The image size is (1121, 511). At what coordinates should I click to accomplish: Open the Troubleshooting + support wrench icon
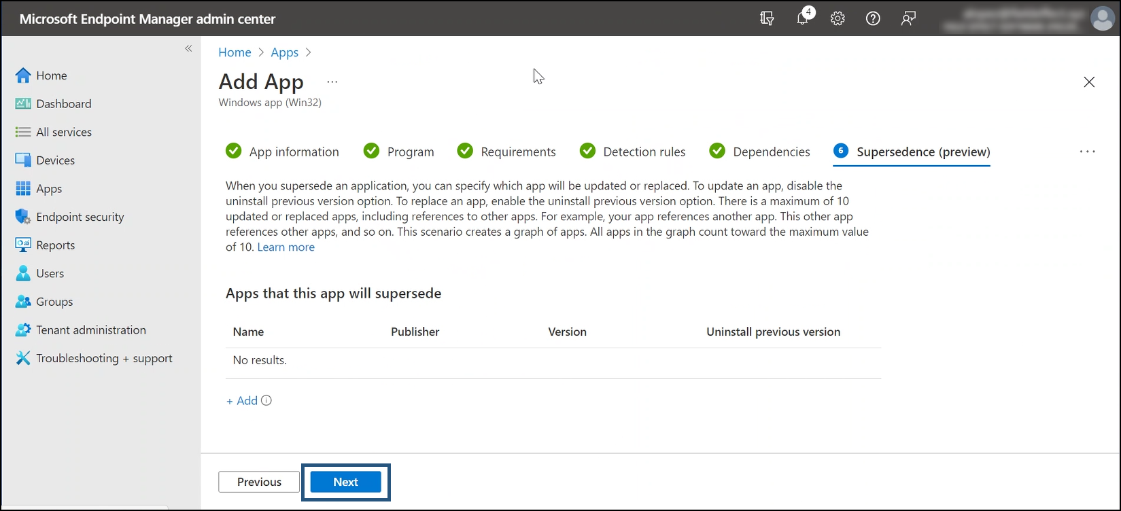[23, 358]
